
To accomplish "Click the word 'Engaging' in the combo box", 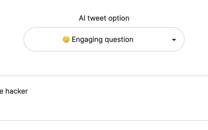I will [87, 40].
